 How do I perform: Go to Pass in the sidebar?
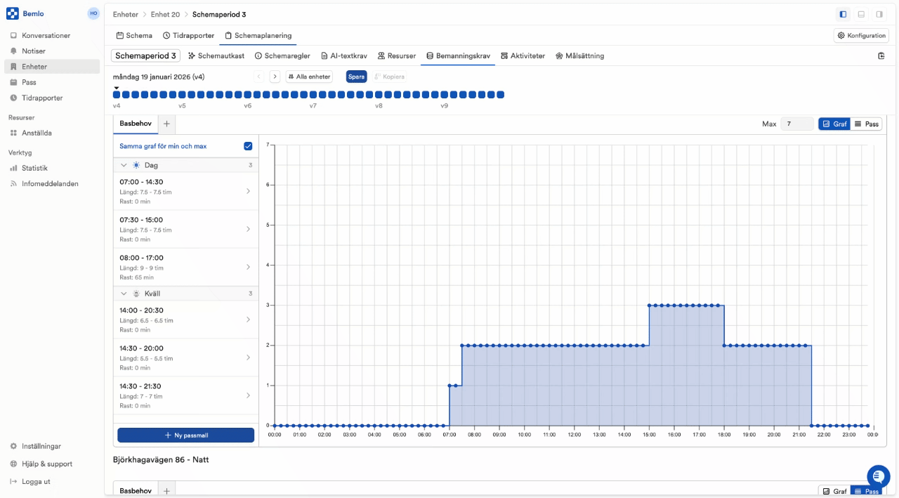[x=29, y=82]
